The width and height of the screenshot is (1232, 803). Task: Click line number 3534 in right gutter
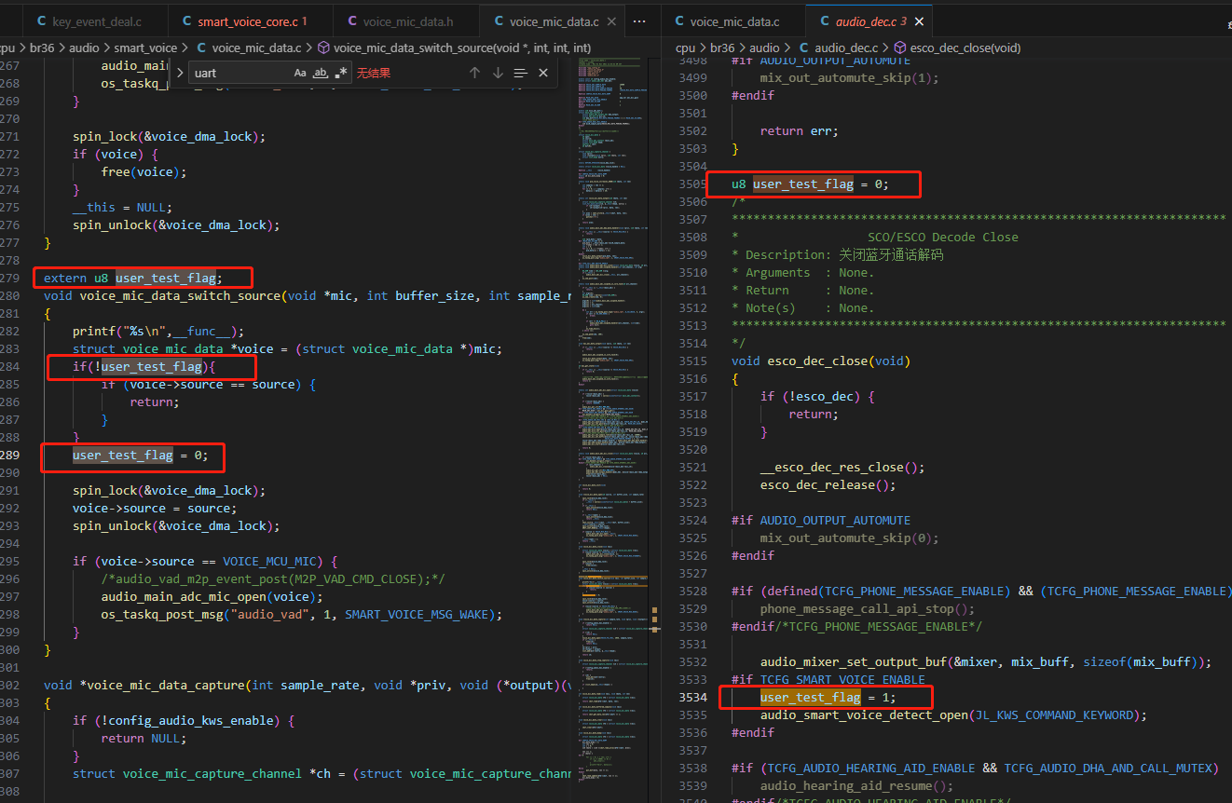pyautogui.click(x=693, y=697)
